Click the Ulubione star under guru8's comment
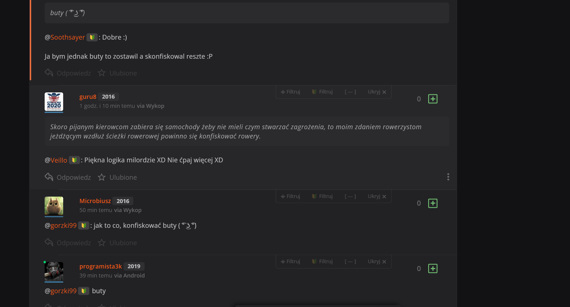 (102, 177)
